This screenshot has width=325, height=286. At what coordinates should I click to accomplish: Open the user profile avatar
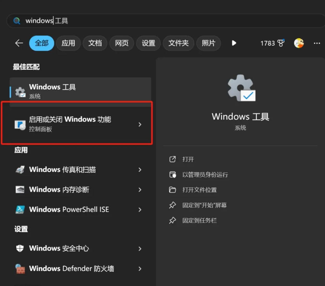tap(299, 43)
